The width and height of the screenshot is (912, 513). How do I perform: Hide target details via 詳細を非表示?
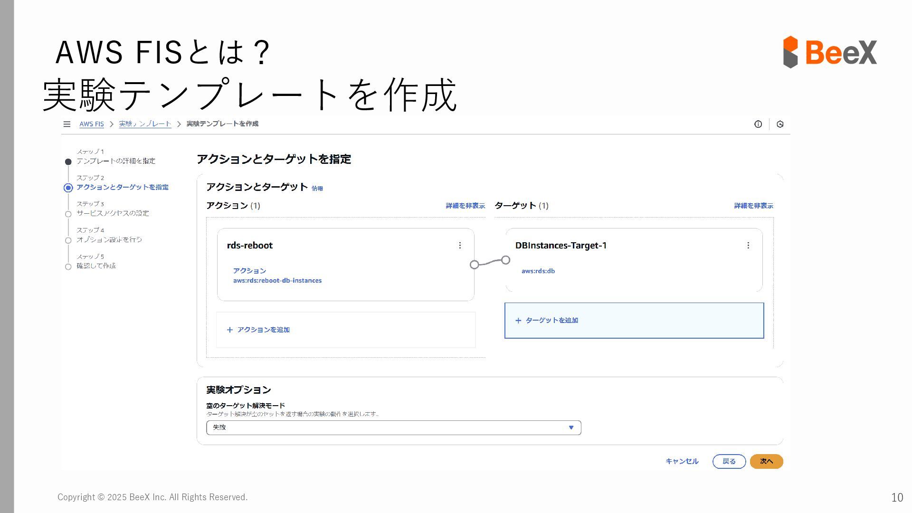click(x=754, y=206)
